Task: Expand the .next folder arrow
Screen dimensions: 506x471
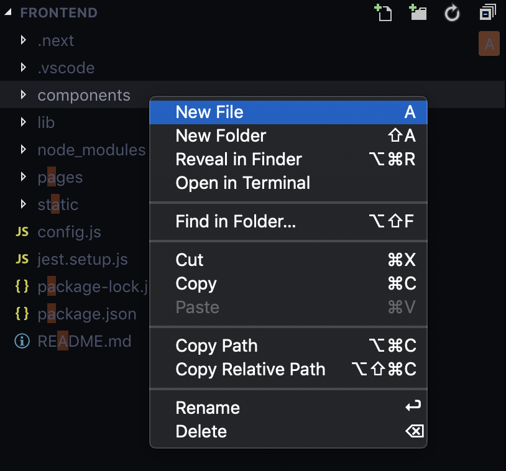Action: pos(23,40)
